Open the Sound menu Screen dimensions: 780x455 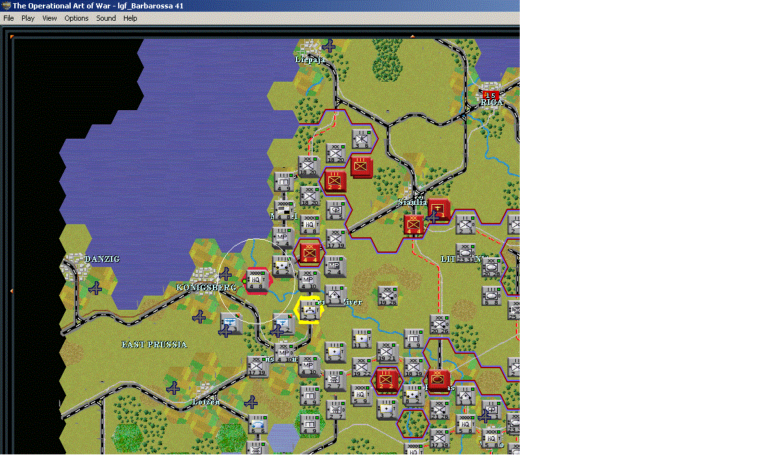[106, 18]
